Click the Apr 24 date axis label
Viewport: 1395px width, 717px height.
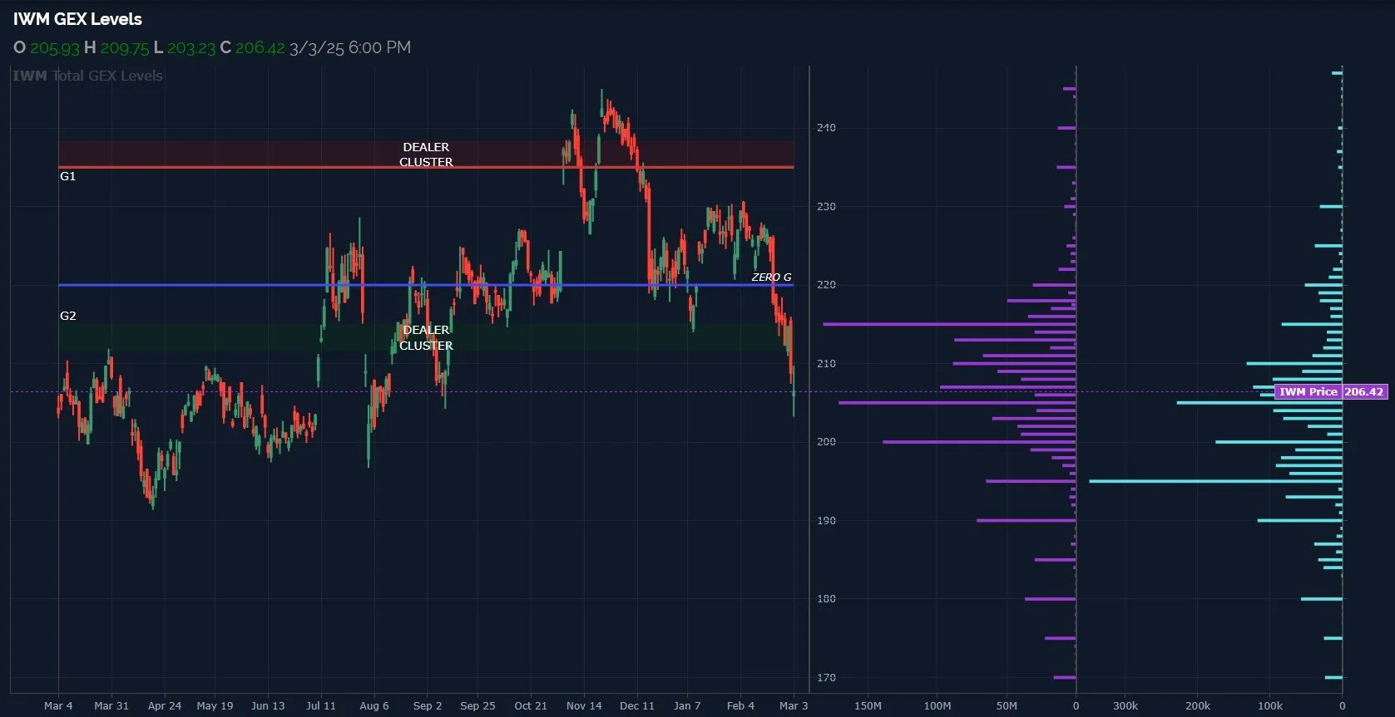coord(165,705)
